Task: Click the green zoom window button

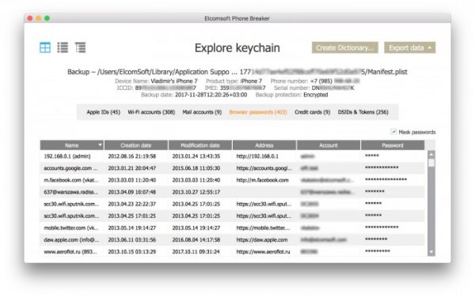Action: 47,18
